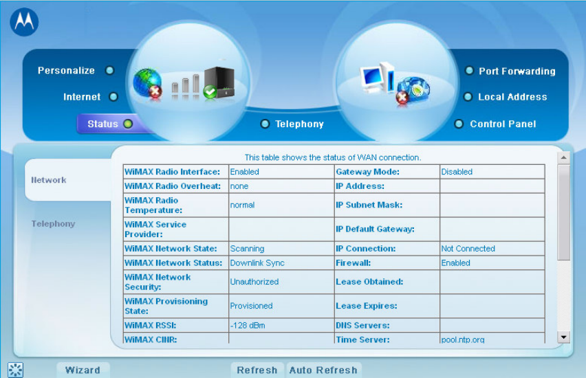Launch the Wizard button
Viewport: 586px width, 378px height.
(x=83, y=370)
